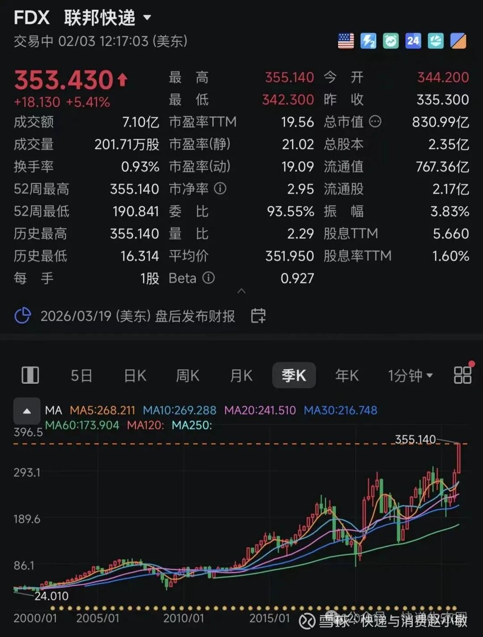This screenshot has height=637, width=483.
Task: Switch to the 5日 chart tab
Action: 81,376
